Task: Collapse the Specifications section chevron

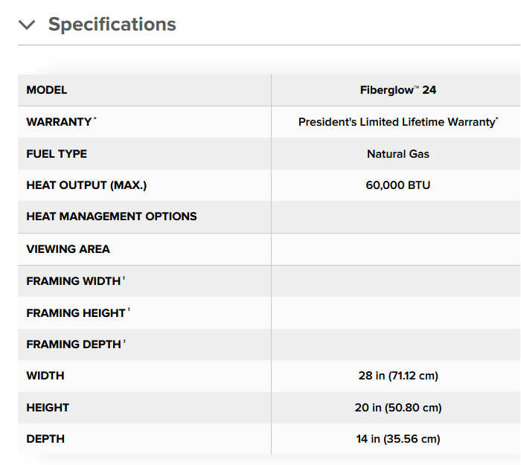Action: pos(27,25)
